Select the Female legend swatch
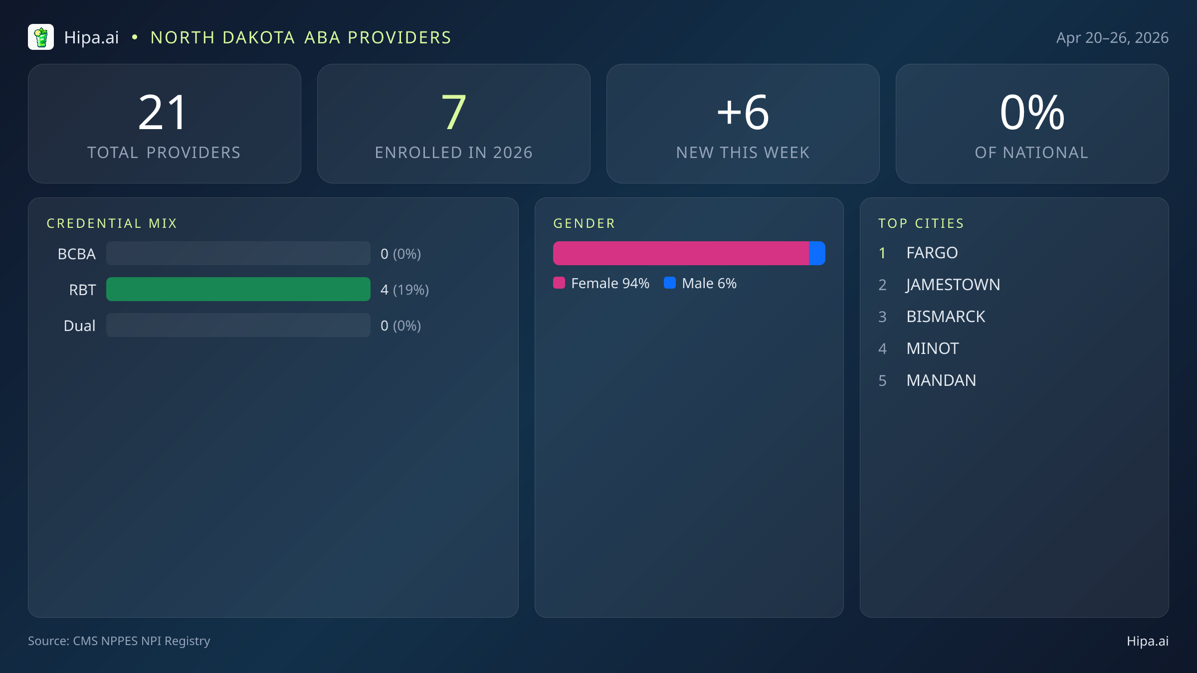 coord(559,283)
